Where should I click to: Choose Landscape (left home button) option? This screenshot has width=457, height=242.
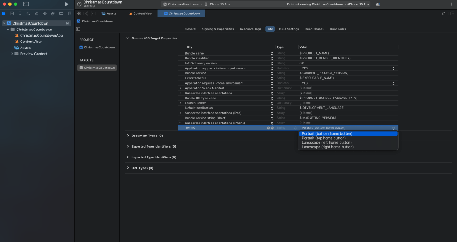327,142
